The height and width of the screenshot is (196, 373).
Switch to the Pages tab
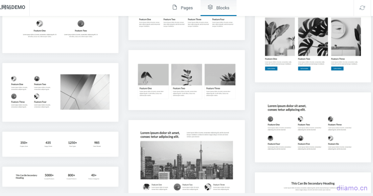click(x=182, y=8)
